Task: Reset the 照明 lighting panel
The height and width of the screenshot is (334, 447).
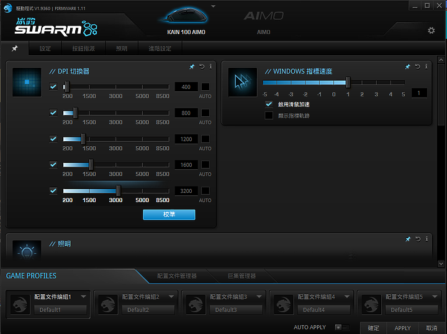Action: (418, 239)
